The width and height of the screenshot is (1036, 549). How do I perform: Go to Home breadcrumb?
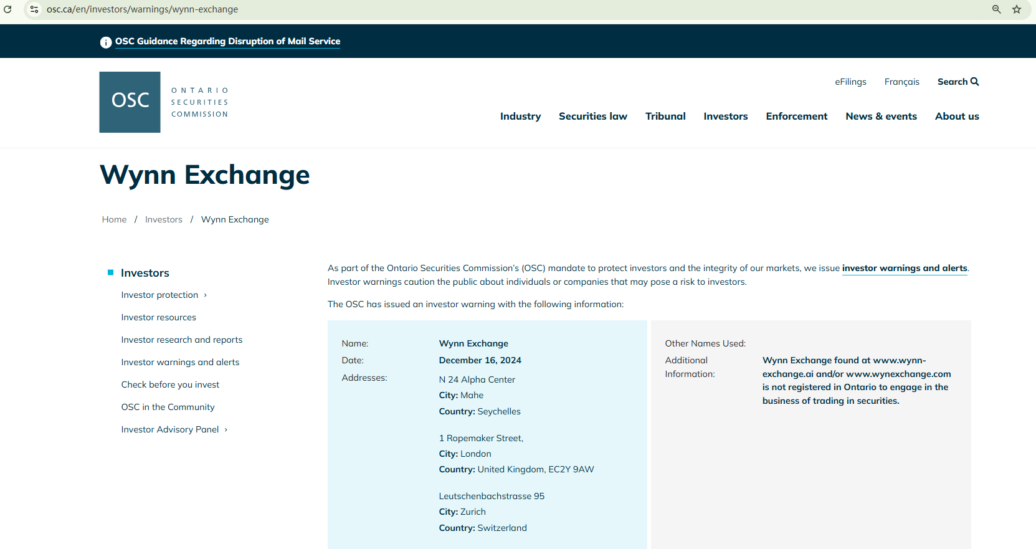click(114, 219)
